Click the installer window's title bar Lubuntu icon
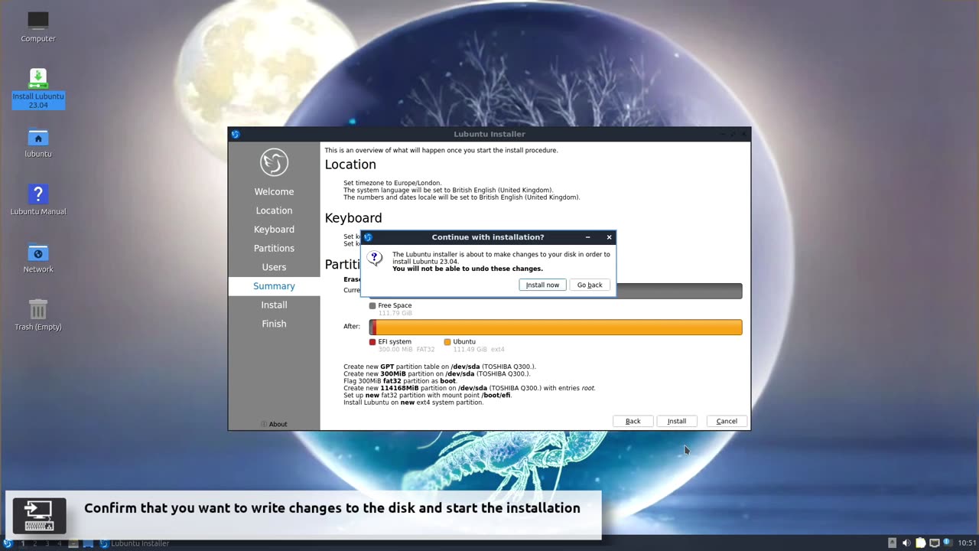This screenshot has width=979, height=551. point(236,134)
